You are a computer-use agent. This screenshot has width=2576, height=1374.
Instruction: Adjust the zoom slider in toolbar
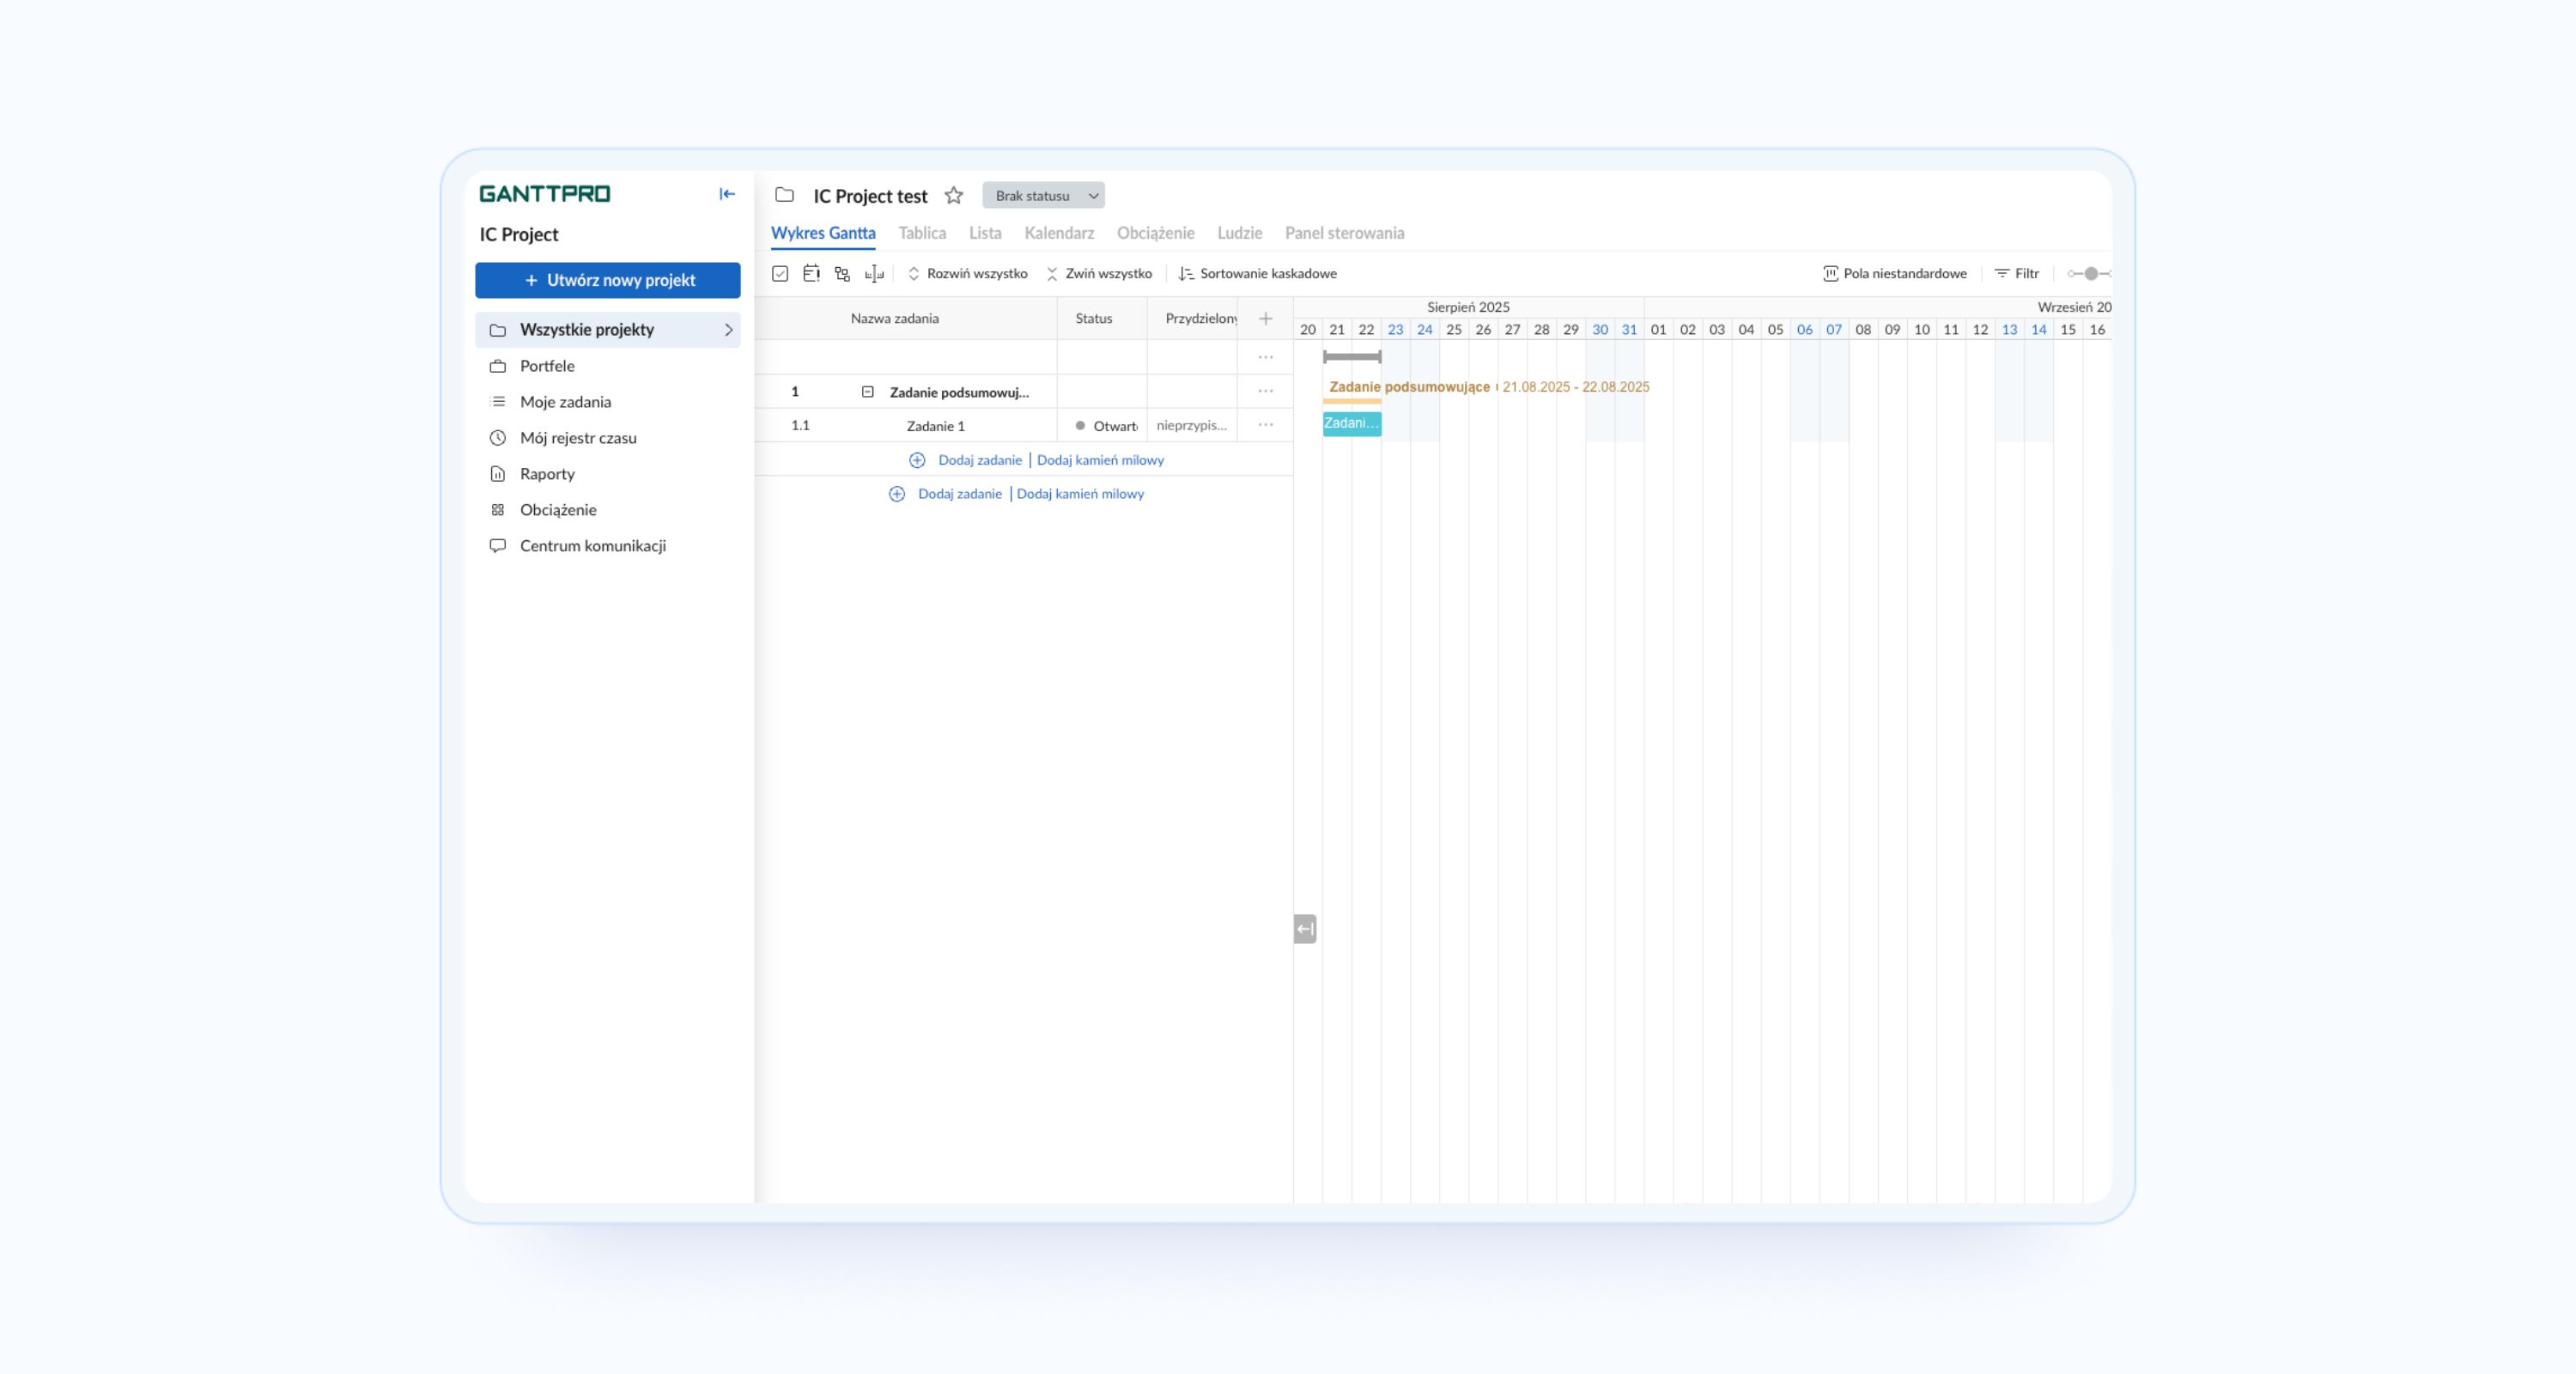tap(2090, 273)
